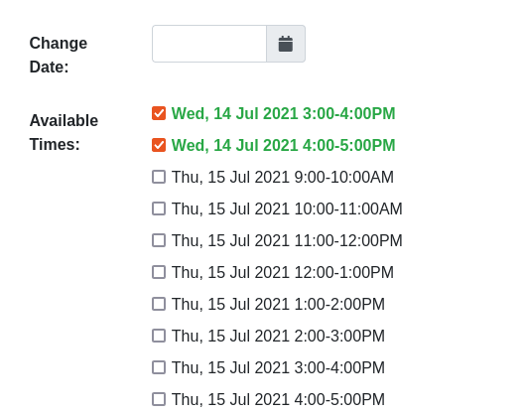The image size is (525, 414).
Task: Check Thu 15 Jul 9:00-10:00AM slot
Action: click(x=159, y=177)
